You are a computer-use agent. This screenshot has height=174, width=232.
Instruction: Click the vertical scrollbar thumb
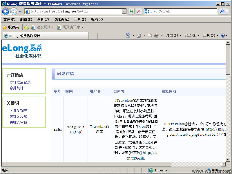(228, 60)
